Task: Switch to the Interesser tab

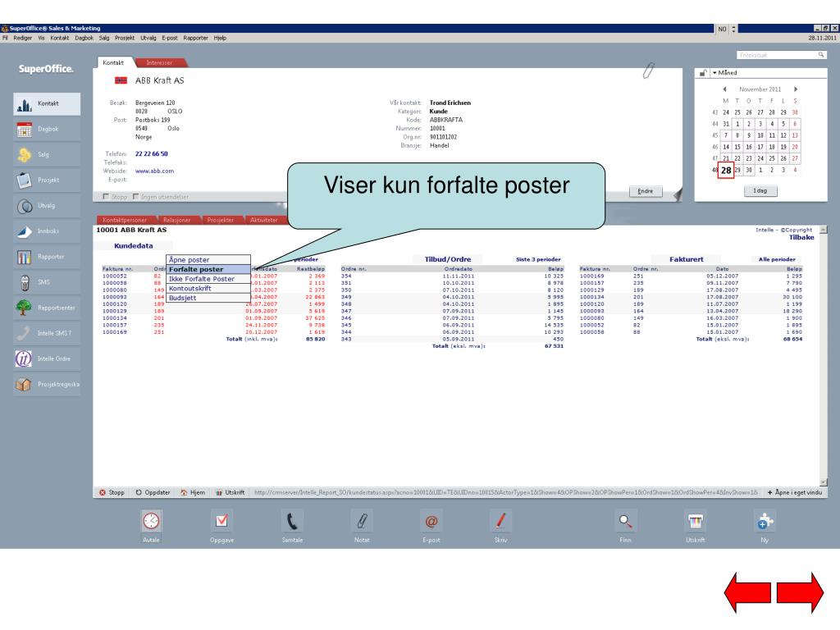Action: click(x=159, y=62)
